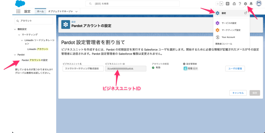Switch to the ホーム tab
The width and height of the screenshot is (265, 133).
pyautogui.click(x=40, y=11)
